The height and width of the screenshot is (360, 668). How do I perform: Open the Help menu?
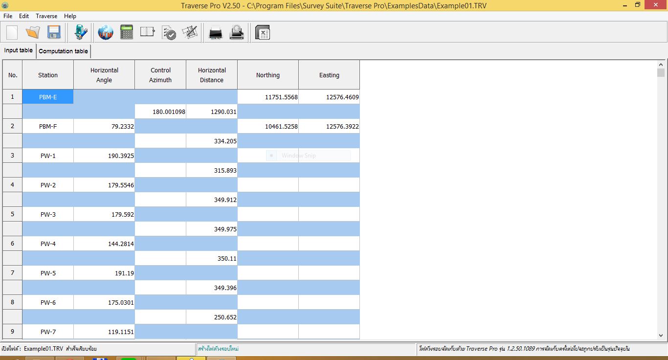70,16
